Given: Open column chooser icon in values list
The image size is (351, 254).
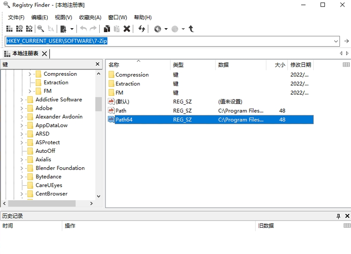Looking at the screenshot, I should [x=346, y=65].
